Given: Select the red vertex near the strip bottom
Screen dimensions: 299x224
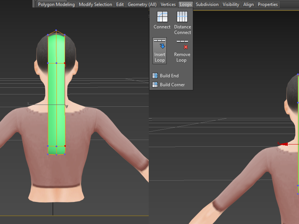Looking at the screenshot, I should (x=65, y=146).
